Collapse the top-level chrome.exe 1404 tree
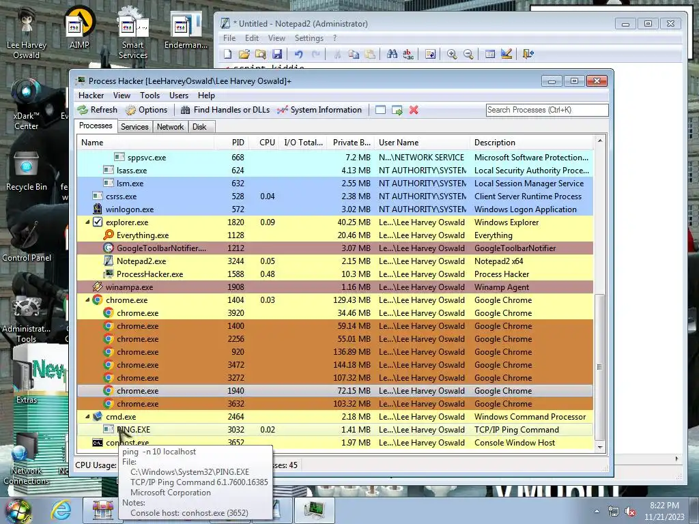 87,300
